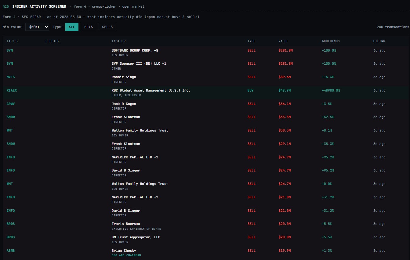Click BROS ticker in DM Trust Aggregator row
The image size is (410, 260).
[x=11, y=237]
